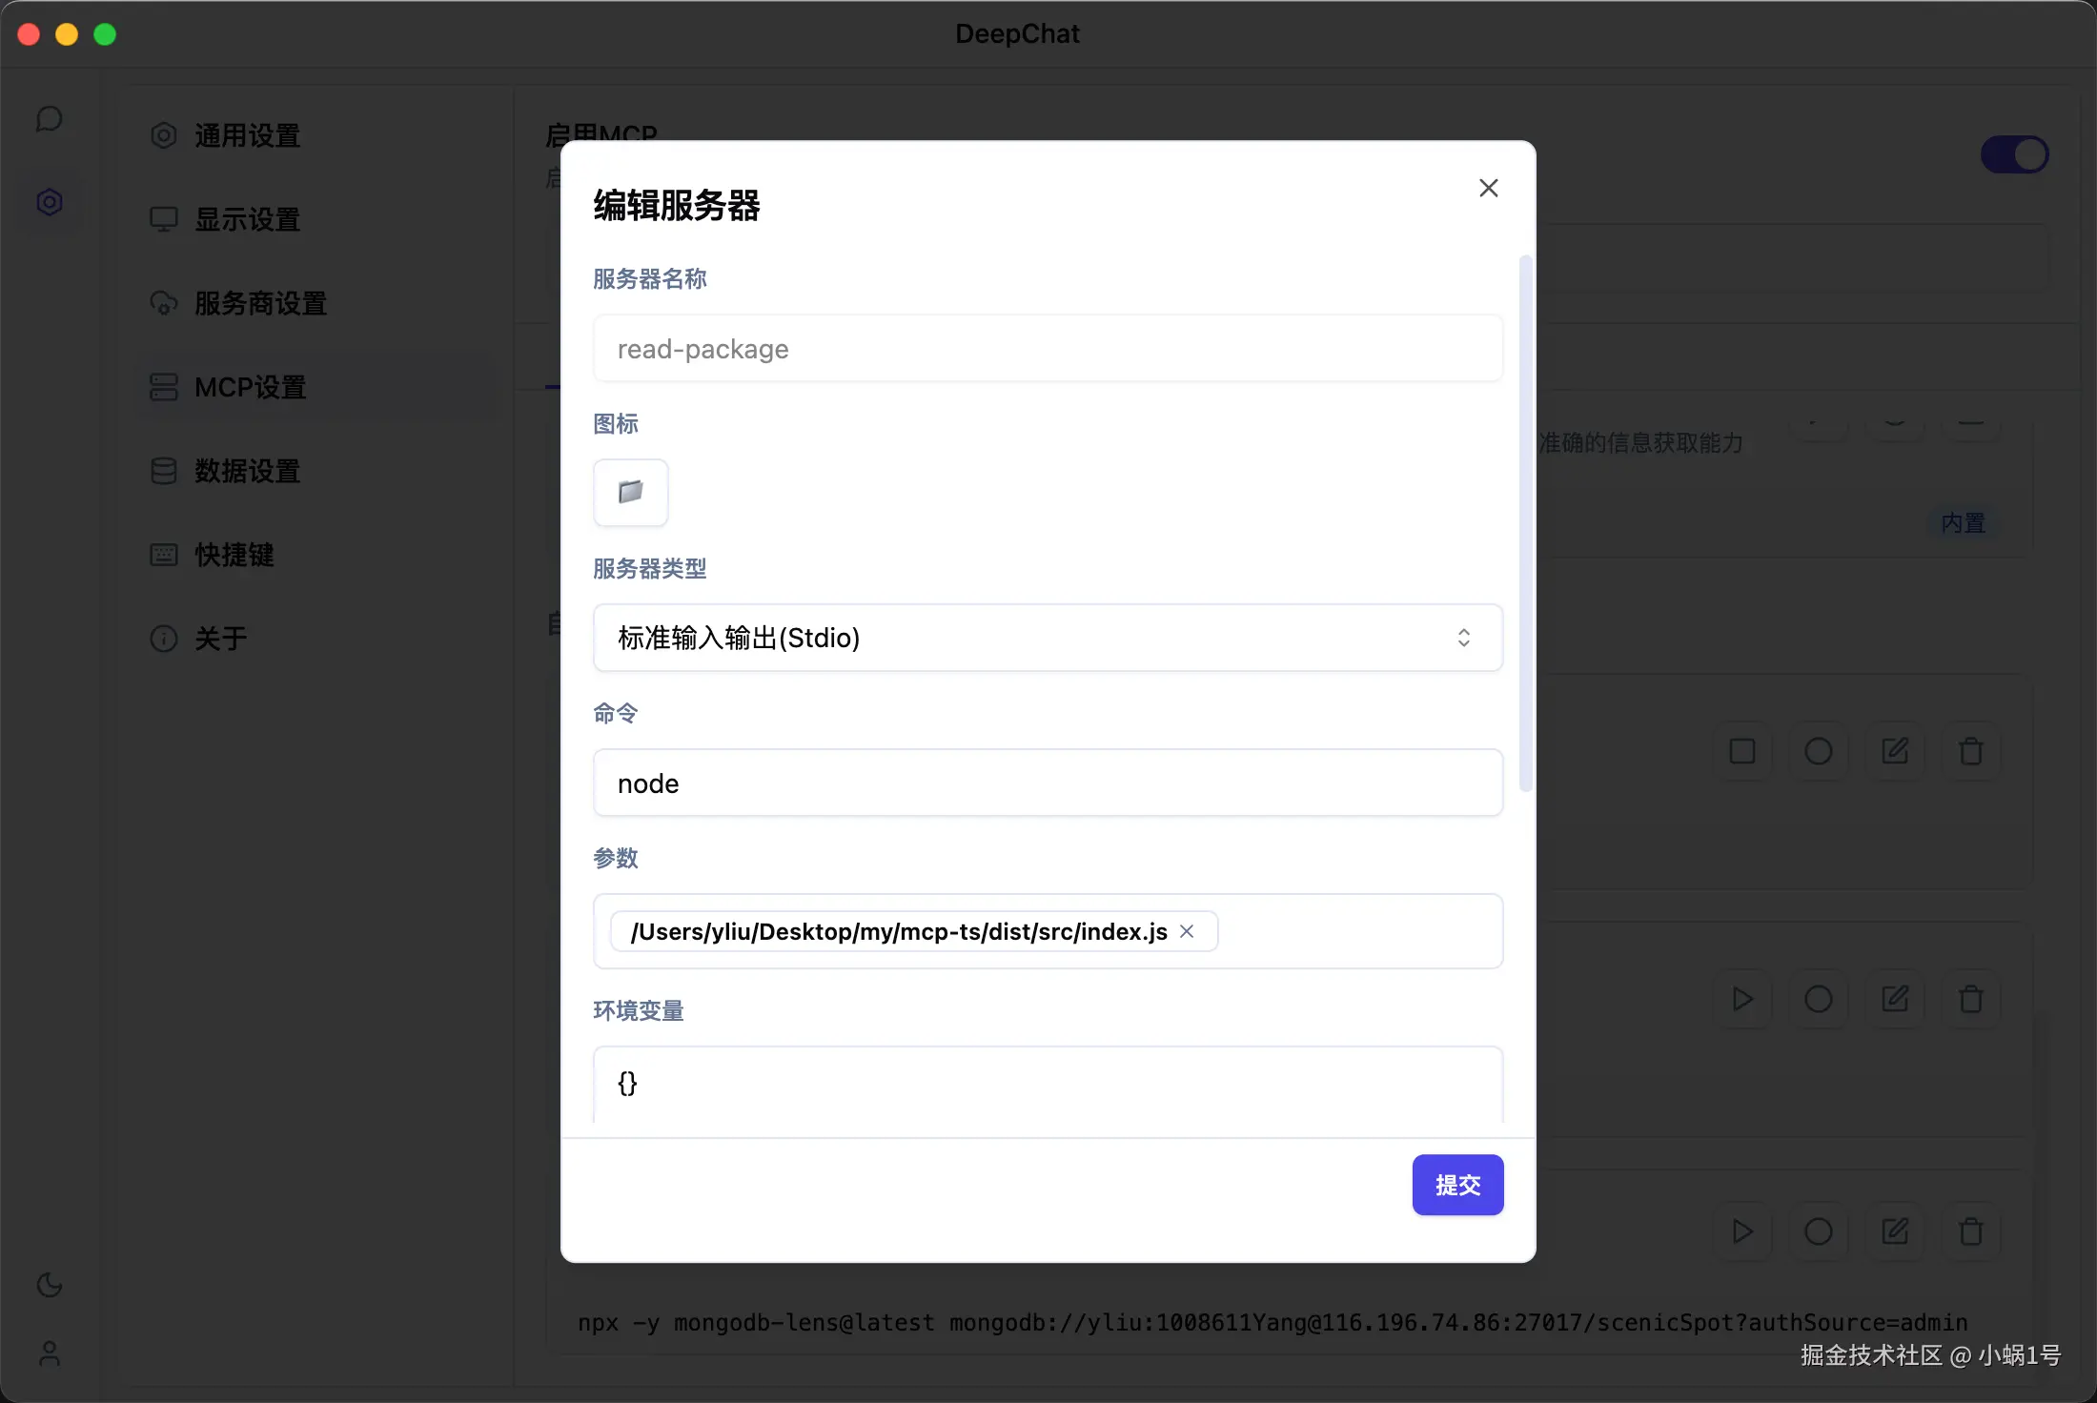Image resolution: width=2097 pixels, height=1403 pixels.
Task: Close the 编辑服务器 dialog with the X
Action: coord(1488,188)
